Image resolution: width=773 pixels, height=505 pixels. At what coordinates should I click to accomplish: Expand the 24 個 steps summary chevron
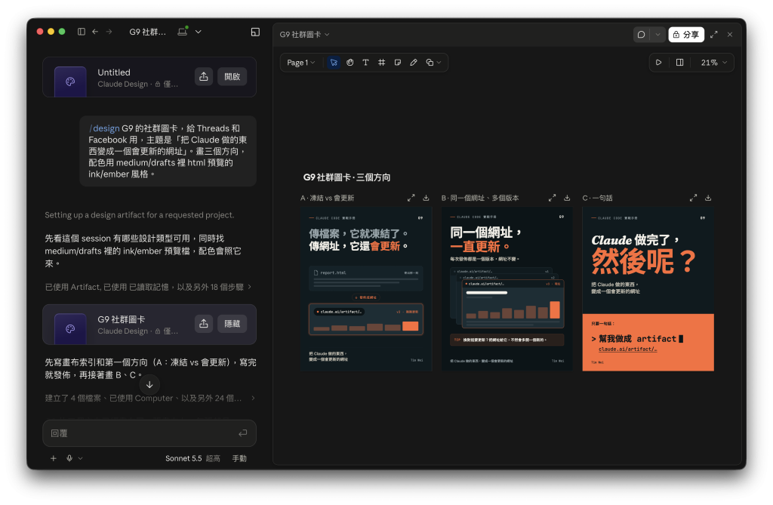tap(253, 398)
